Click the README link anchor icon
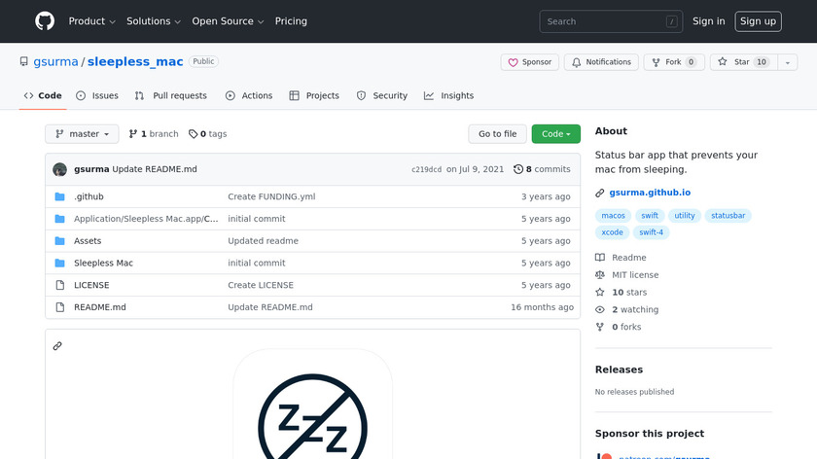Viewport: 817px width, 459px height. (x=57, y=345)
